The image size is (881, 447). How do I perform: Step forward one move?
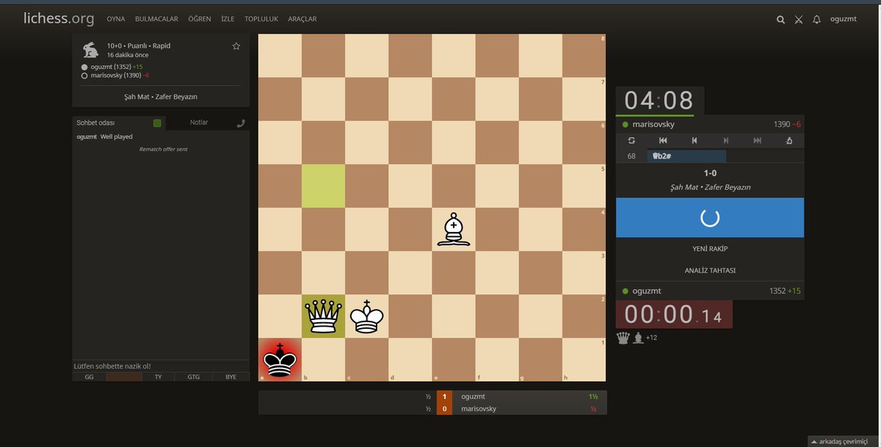pyautogui.click(x=726, y=140)
